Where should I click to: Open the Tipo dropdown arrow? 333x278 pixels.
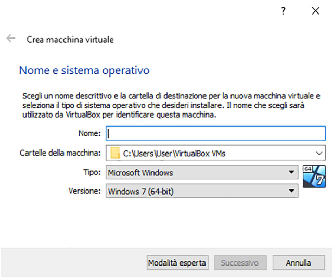(292, 172)
